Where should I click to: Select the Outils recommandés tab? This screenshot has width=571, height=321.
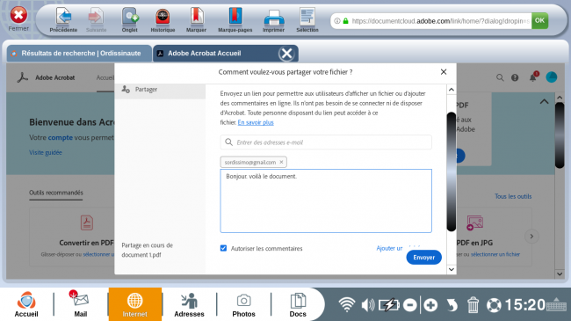coord(56,193)
